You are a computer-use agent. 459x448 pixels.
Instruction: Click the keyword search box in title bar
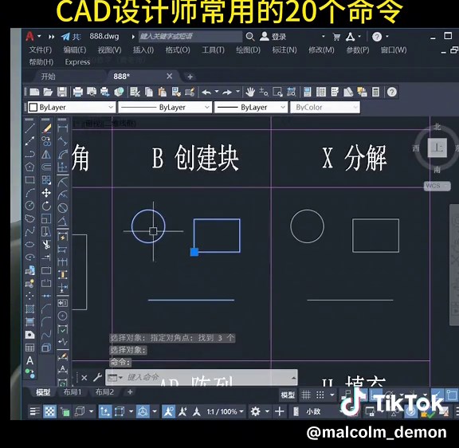pos(190,37)
